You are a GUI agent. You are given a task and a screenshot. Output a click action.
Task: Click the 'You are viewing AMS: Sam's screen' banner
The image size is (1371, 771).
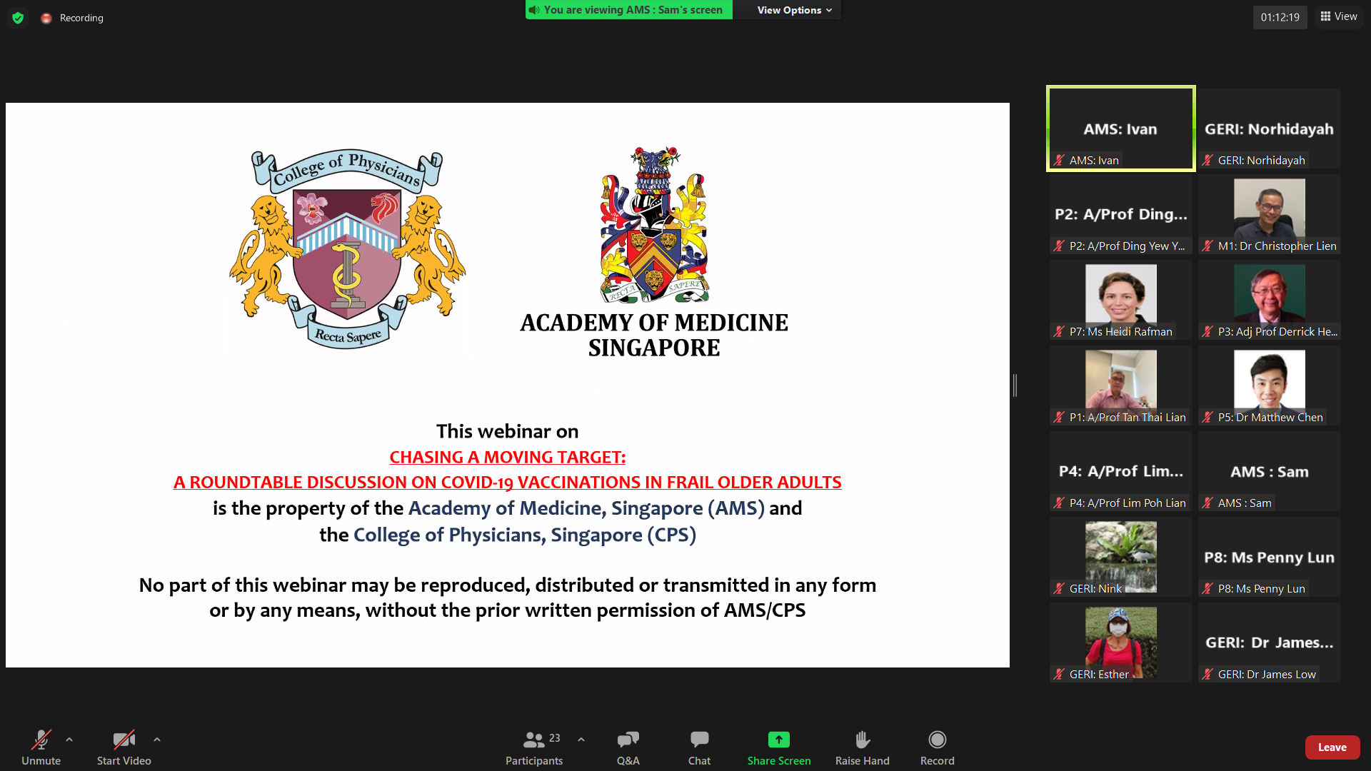[629, 10]
